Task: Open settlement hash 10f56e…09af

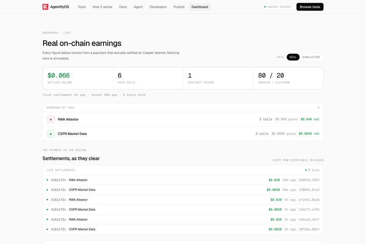Action: click(x=309, y=229)
